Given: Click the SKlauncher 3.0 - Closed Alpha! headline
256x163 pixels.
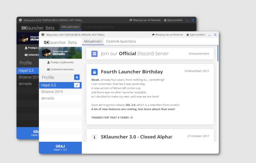Looking at the screenshot, I should [x=137, y=137].
